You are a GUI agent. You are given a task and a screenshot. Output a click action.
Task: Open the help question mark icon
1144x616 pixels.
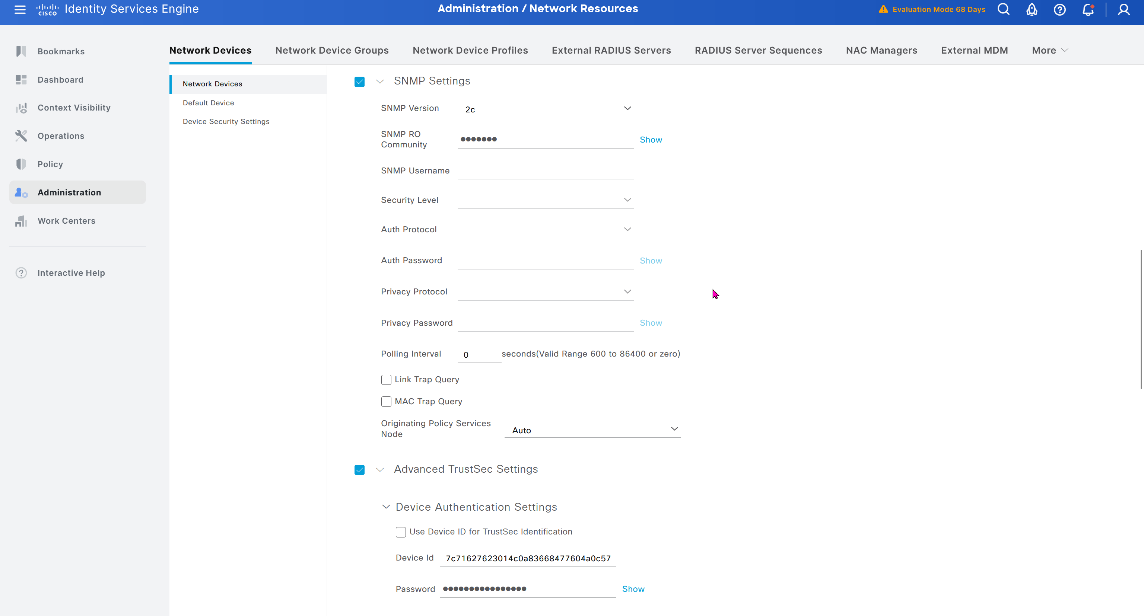1059,9
